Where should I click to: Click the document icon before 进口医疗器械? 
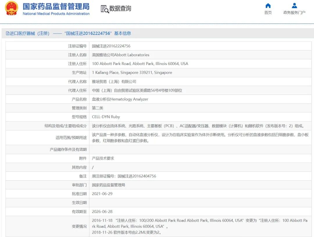(x=7, y=33)
